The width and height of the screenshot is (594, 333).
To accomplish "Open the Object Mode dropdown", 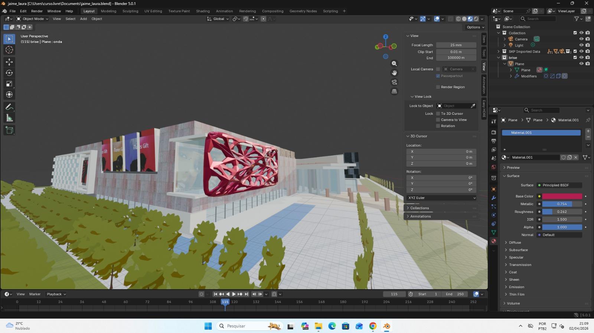I will tap(33, 19).
